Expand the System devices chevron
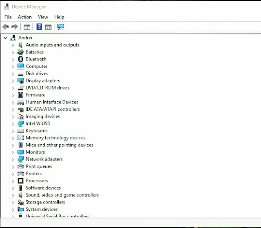 pos(13,210)
